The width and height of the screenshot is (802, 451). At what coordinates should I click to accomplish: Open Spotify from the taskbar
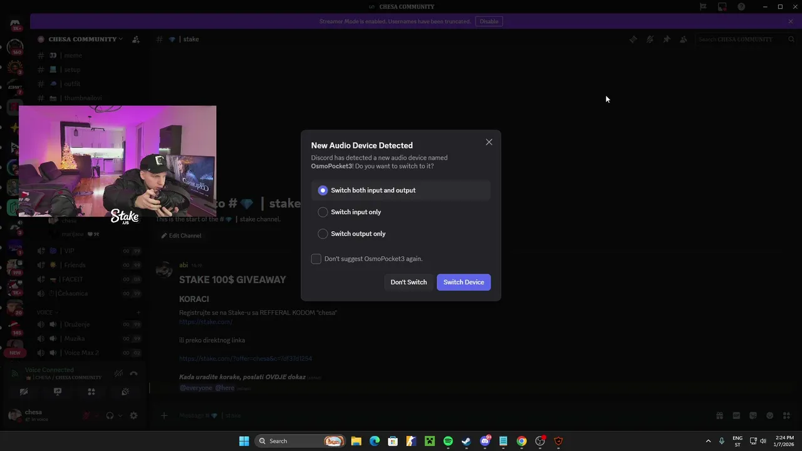tap(448, 441)
